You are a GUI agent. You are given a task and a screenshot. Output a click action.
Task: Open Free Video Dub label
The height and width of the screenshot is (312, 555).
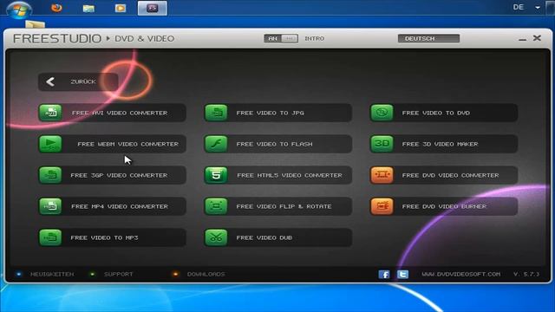264,237
